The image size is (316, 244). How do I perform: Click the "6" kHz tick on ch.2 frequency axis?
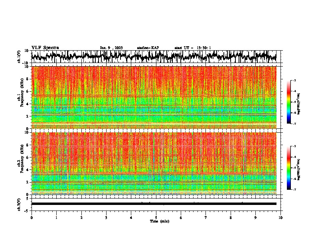[x=28, y=157]
